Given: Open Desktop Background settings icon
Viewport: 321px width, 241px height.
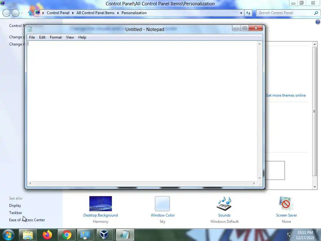Looking at the screenshot, I should coord(101,203).
